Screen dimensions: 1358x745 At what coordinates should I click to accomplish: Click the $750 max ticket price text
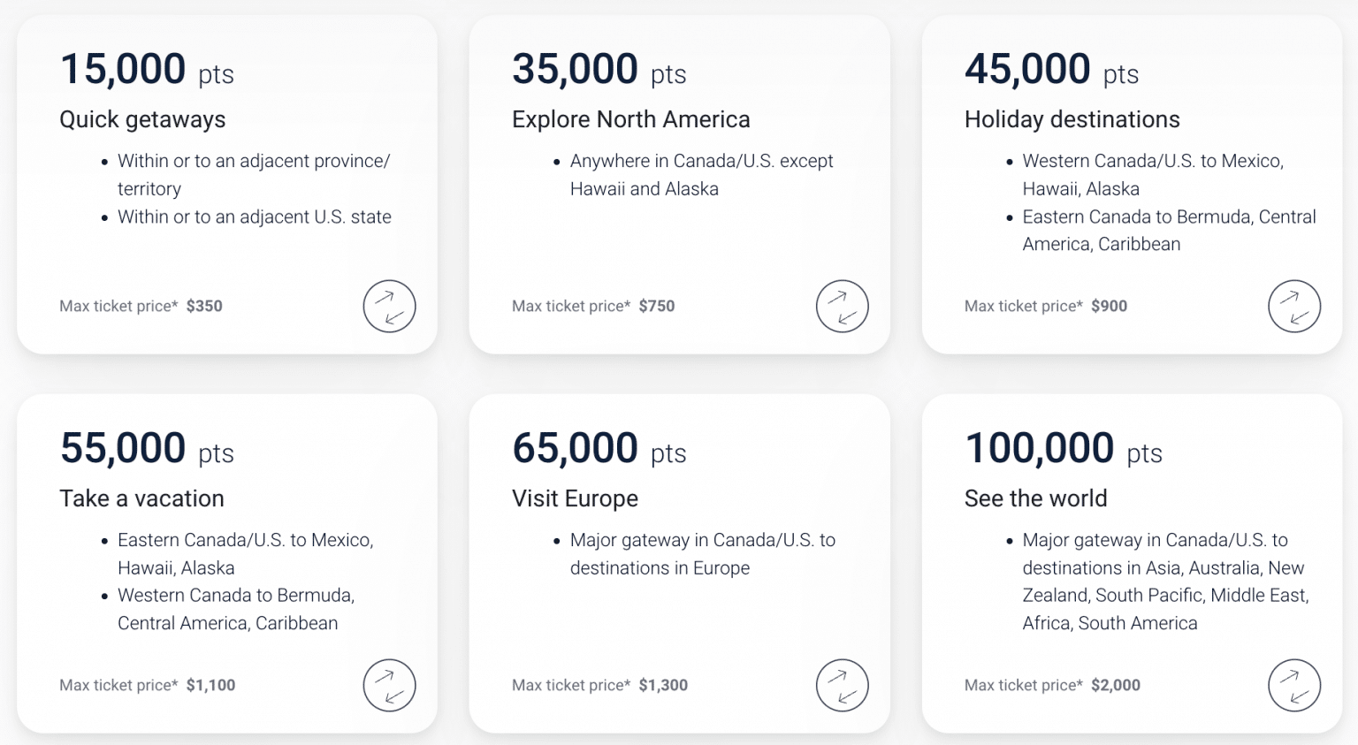click(657, 306)
